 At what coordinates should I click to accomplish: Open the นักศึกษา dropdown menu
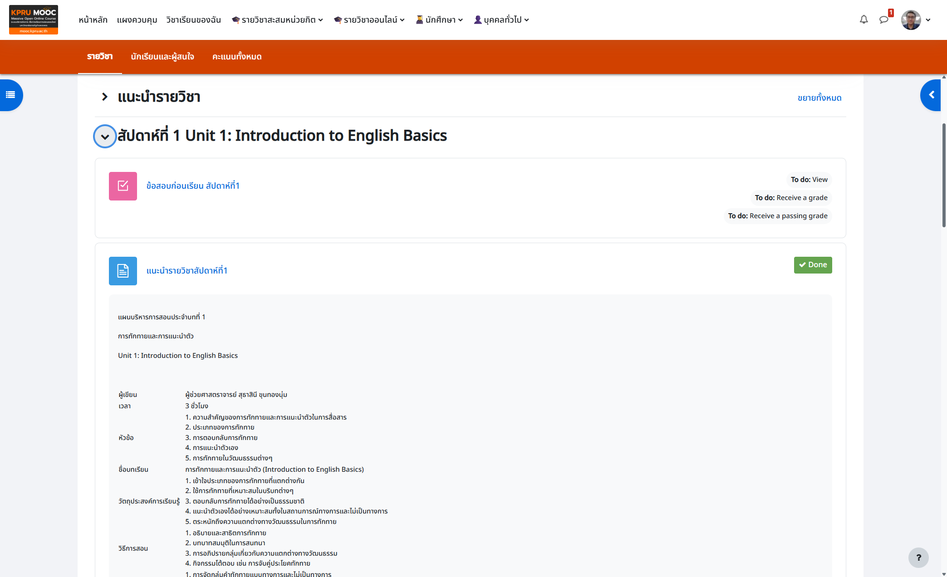pos(439,20)
